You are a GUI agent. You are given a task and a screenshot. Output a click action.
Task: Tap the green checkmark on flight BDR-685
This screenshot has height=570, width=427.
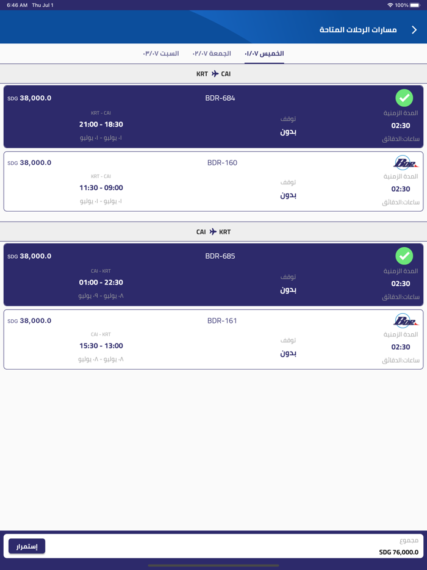(404, 256)
